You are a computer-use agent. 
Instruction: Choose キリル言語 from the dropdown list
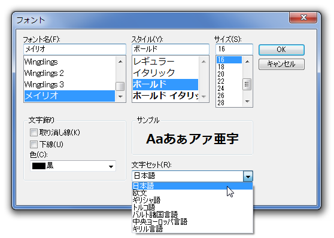(192, 229)
